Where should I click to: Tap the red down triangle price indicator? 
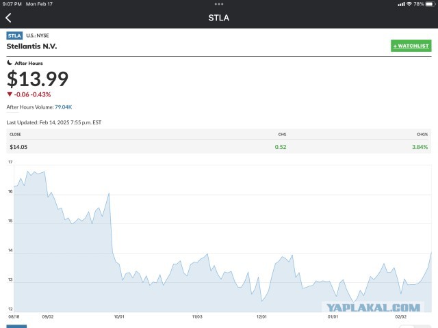[10, 94]
